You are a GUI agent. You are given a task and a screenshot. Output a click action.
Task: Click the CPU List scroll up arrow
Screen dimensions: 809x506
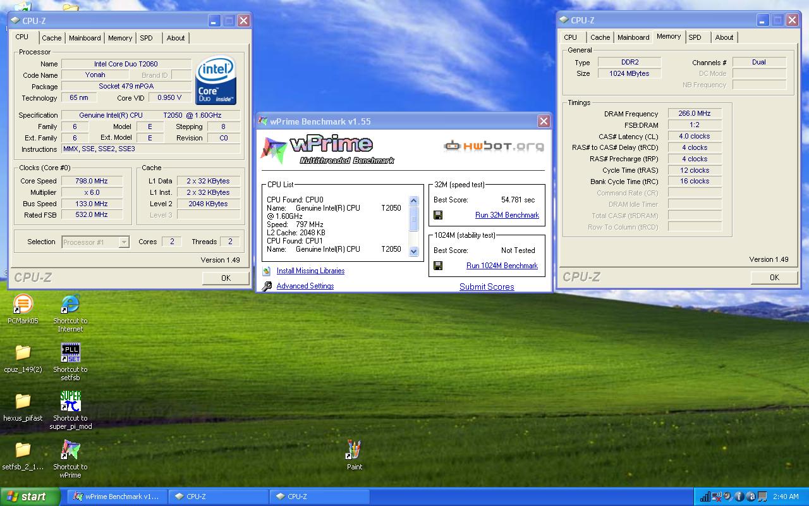coord(414,201)
